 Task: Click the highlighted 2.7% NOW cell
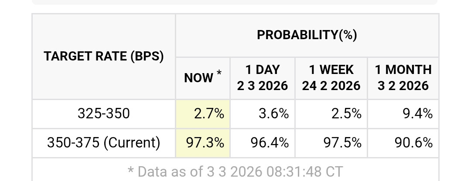click(x=203, y=114)
